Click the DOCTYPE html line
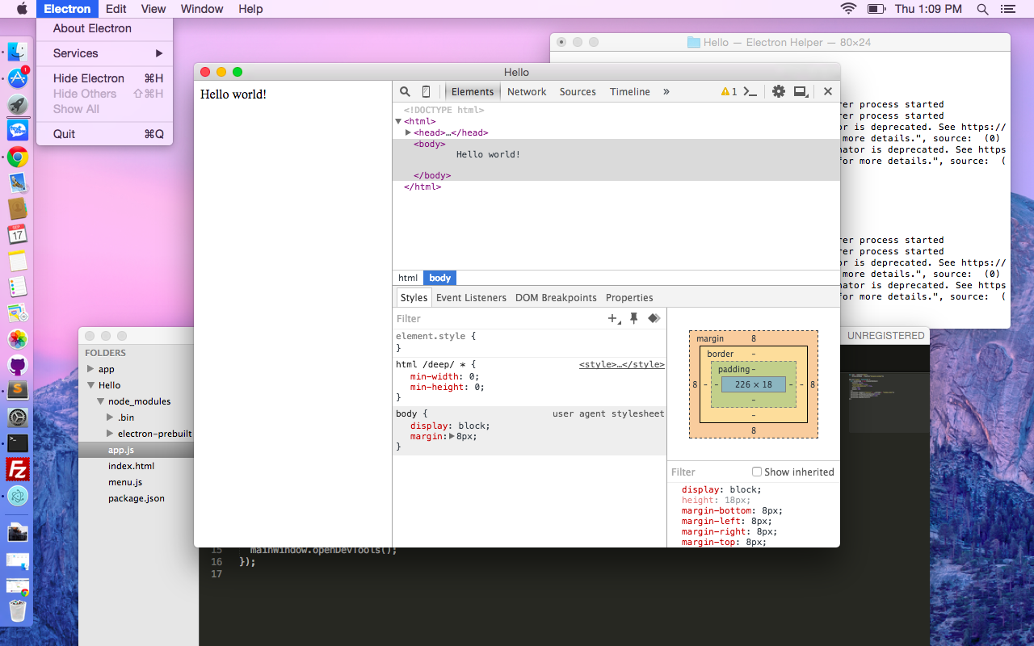The height and width of the screenshot is (646, 1034). (444, 110)
